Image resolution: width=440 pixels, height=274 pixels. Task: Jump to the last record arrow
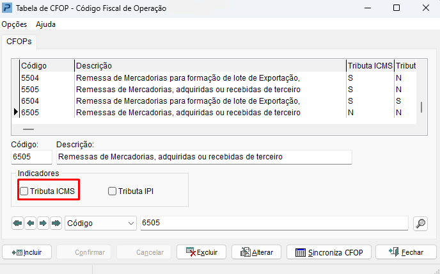pos(56,223)
